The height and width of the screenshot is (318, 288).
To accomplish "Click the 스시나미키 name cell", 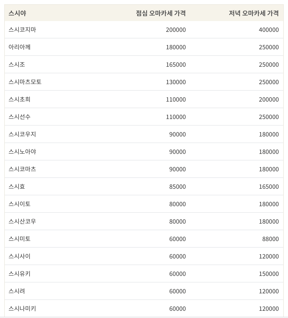I will click(22, 309).
